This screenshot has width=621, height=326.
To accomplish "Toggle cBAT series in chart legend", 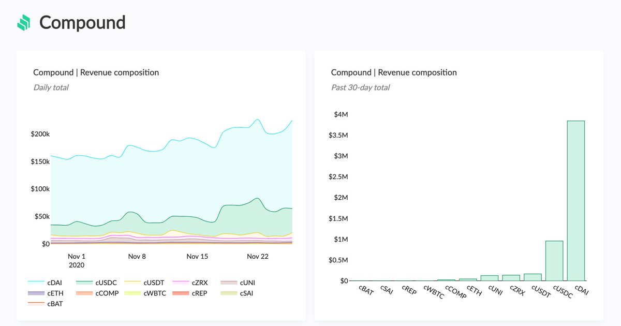I will click(45, 304).
